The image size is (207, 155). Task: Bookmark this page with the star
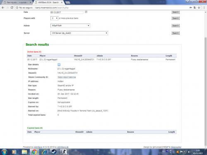point(199,7)
